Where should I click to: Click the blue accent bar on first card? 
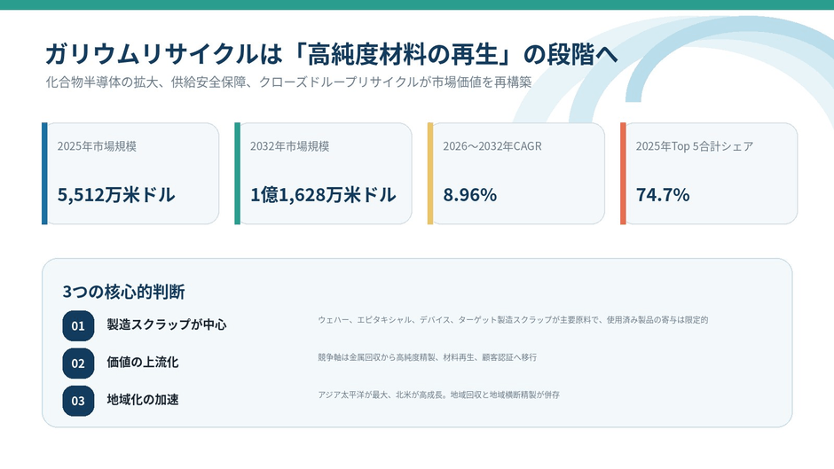point(44,174)
